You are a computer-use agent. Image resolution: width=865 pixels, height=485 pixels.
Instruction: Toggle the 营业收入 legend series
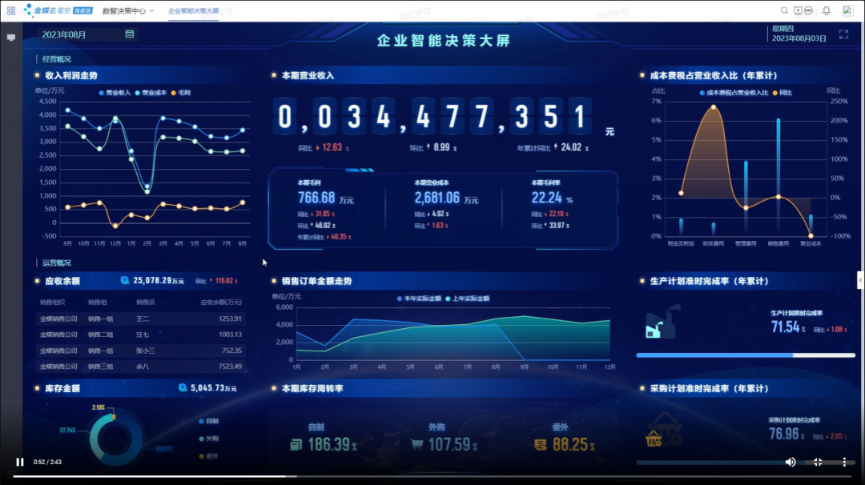(x=115, y=93)
